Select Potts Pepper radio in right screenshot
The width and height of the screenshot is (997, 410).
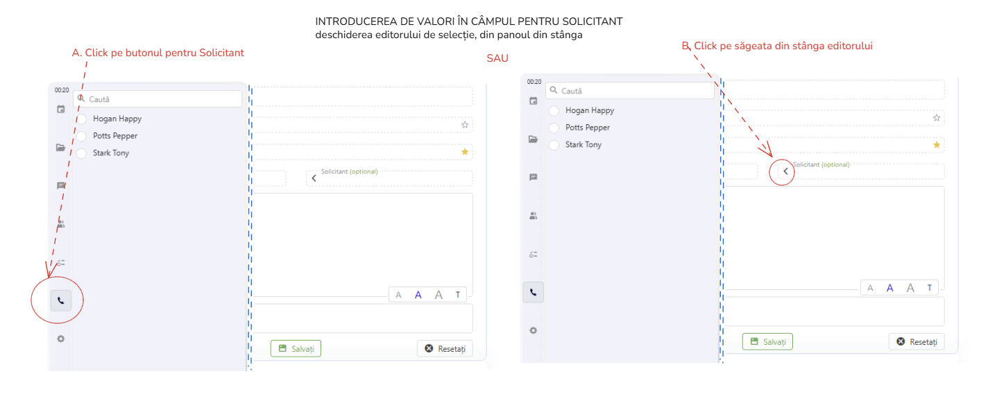(554, 128)
